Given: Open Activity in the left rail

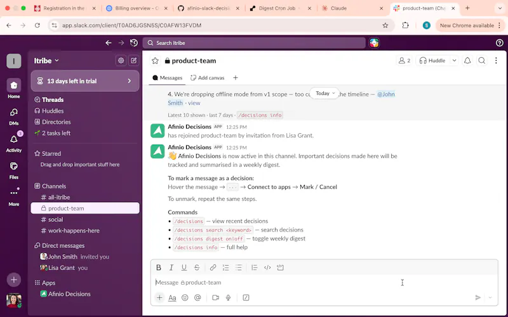Looking at the screenshot, I should [x=13, y=143].
